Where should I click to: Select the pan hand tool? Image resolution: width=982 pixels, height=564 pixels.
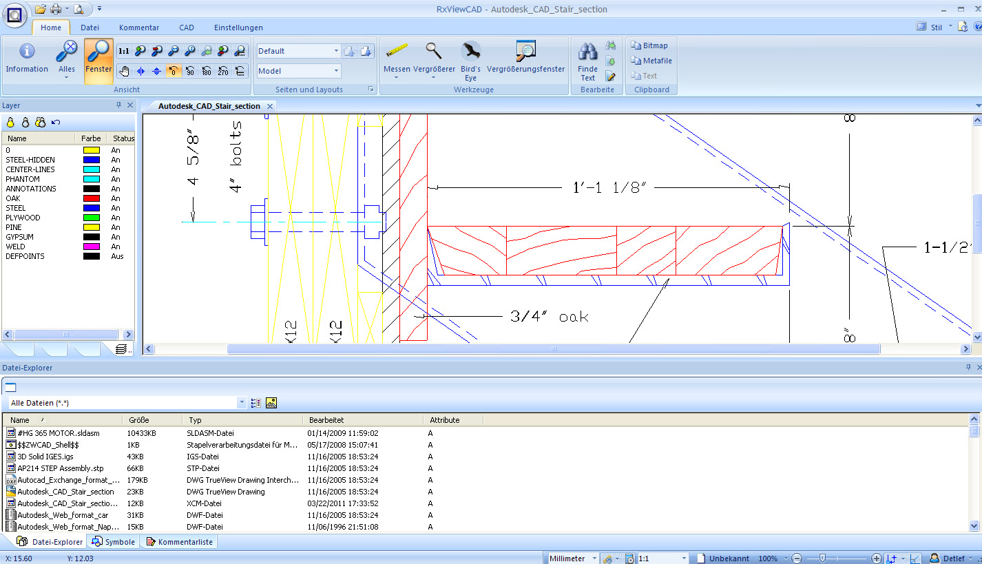[x=124, y=70]
